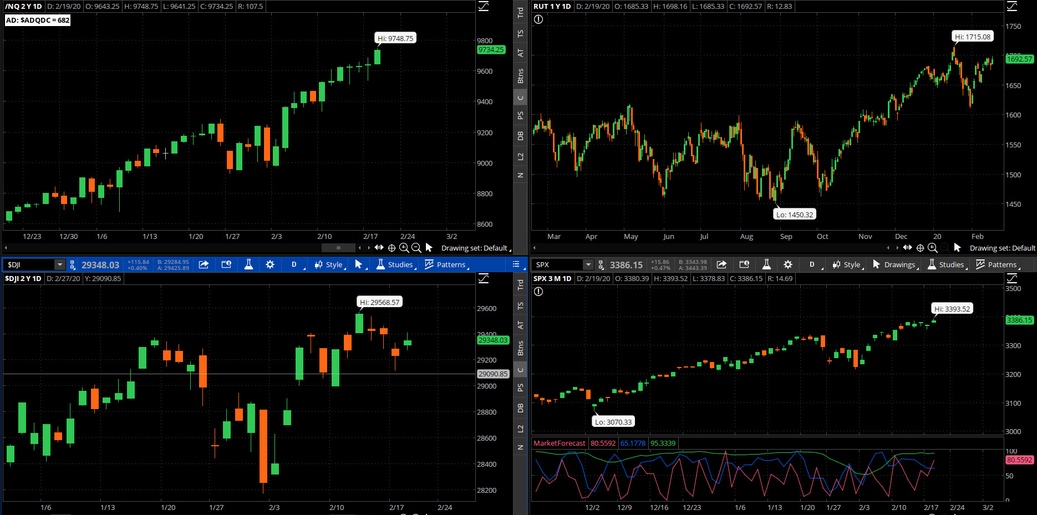Zoom out on the /NQ chart

(416, 248)
